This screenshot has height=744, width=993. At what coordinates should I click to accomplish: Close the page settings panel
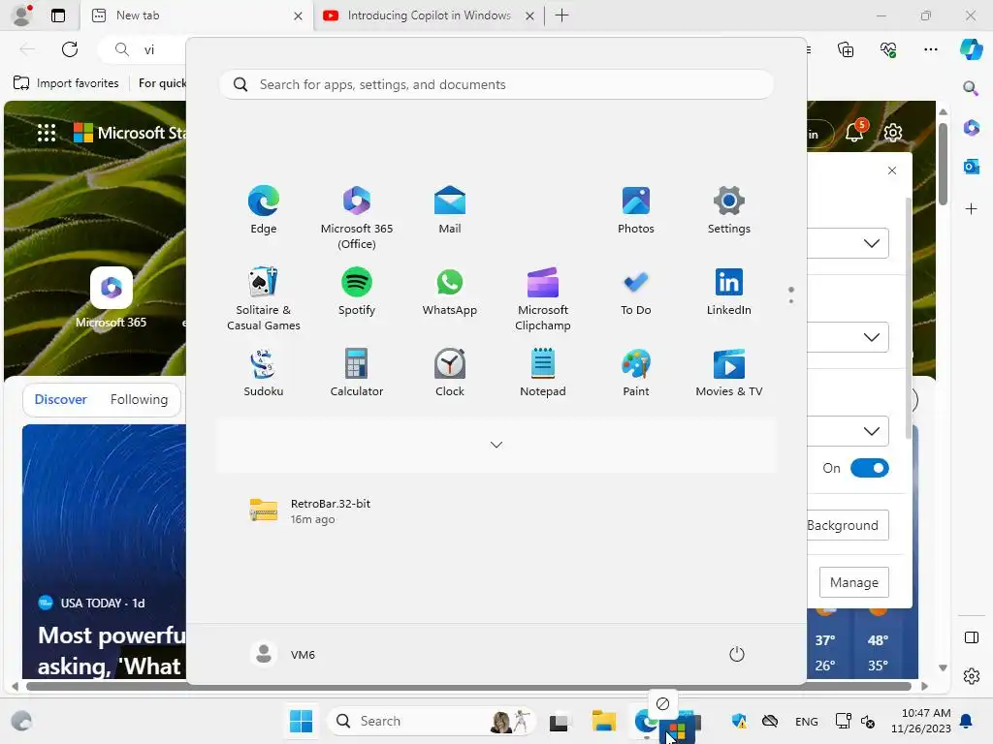[x=892, y=170]
